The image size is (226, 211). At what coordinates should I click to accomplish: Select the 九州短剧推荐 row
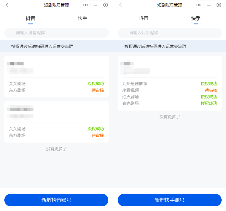point(170,84)
